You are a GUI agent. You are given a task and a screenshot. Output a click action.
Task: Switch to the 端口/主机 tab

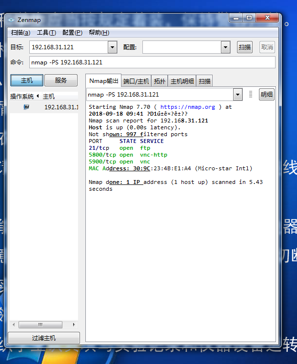point(136,81)
